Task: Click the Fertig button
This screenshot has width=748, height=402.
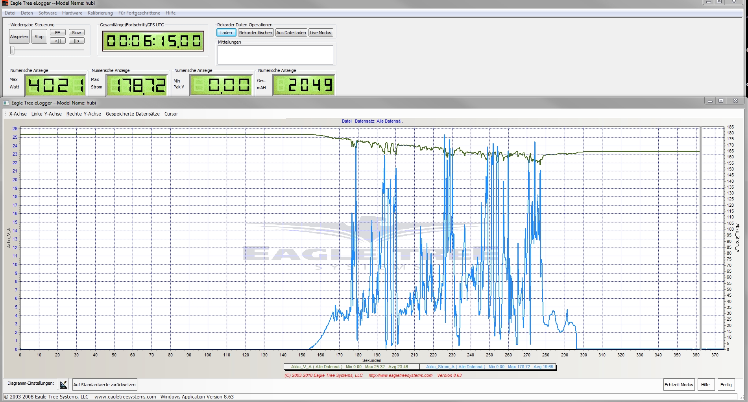Action: pyautogui.click(x=726, y=385)
